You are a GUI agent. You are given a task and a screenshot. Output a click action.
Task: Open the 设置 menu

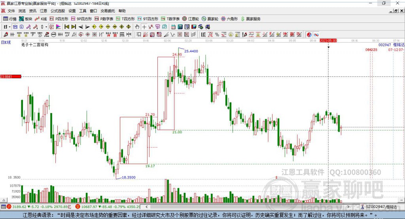[x=72, y=11]
